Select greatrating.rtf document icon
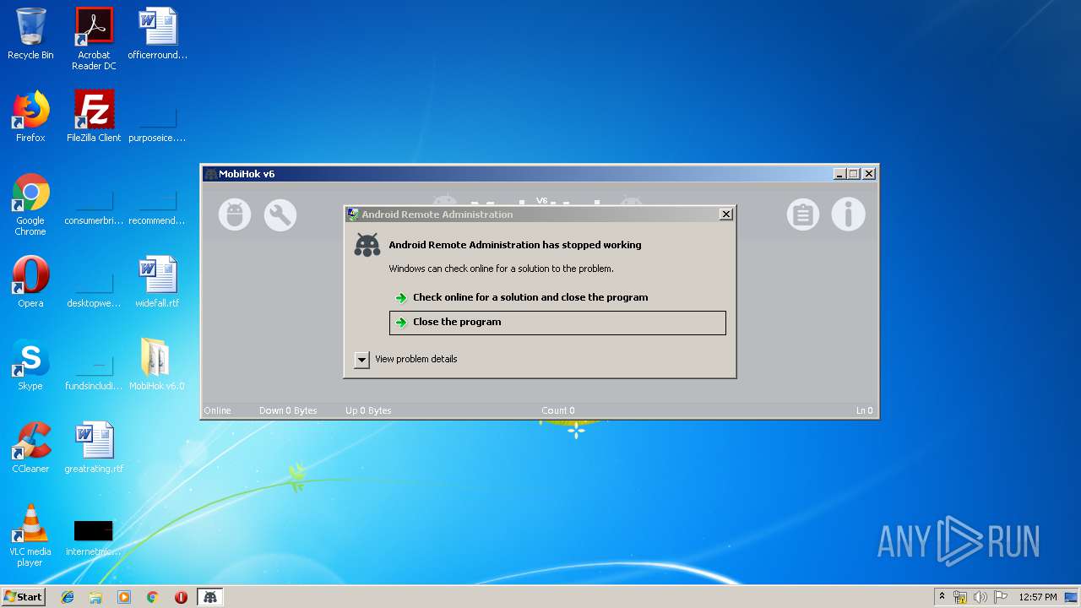Image resolution: width=1081 pixels, height=608 pixels. click(x=94, y=448)
